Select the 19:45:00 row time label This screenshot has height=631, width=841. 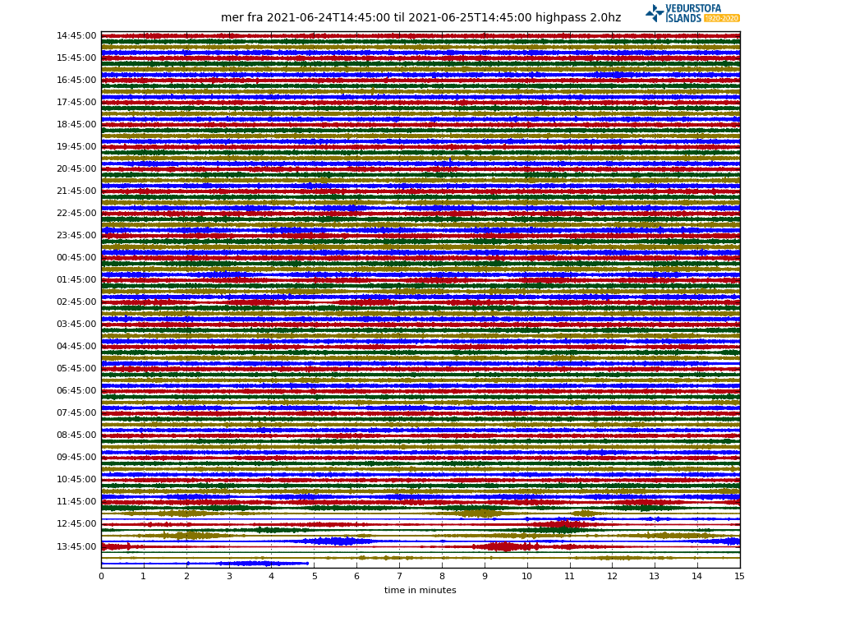76,147
